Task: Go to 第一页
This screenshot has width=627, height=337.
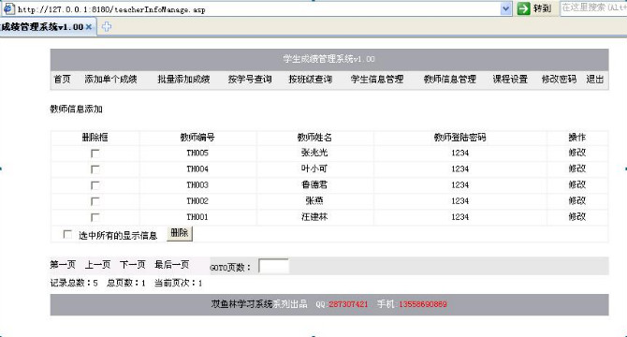Action: pos(63,264)
